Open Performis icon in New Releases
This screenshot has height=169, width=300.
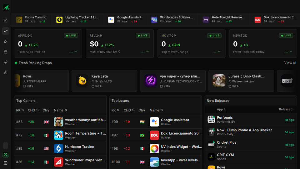tap(212, 120)
